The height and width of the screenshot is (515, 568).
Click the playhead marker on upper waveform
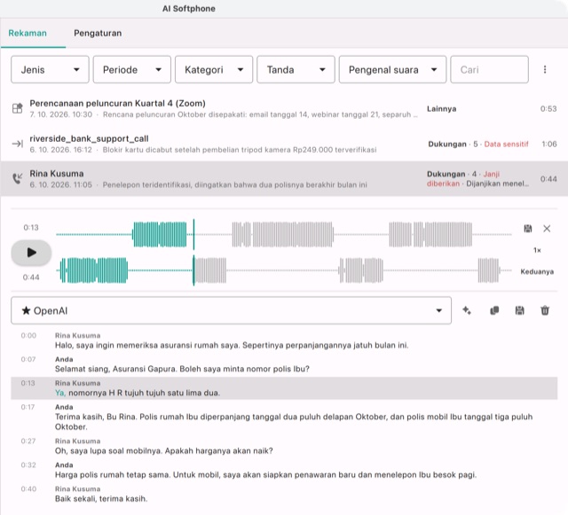[193, 235]
